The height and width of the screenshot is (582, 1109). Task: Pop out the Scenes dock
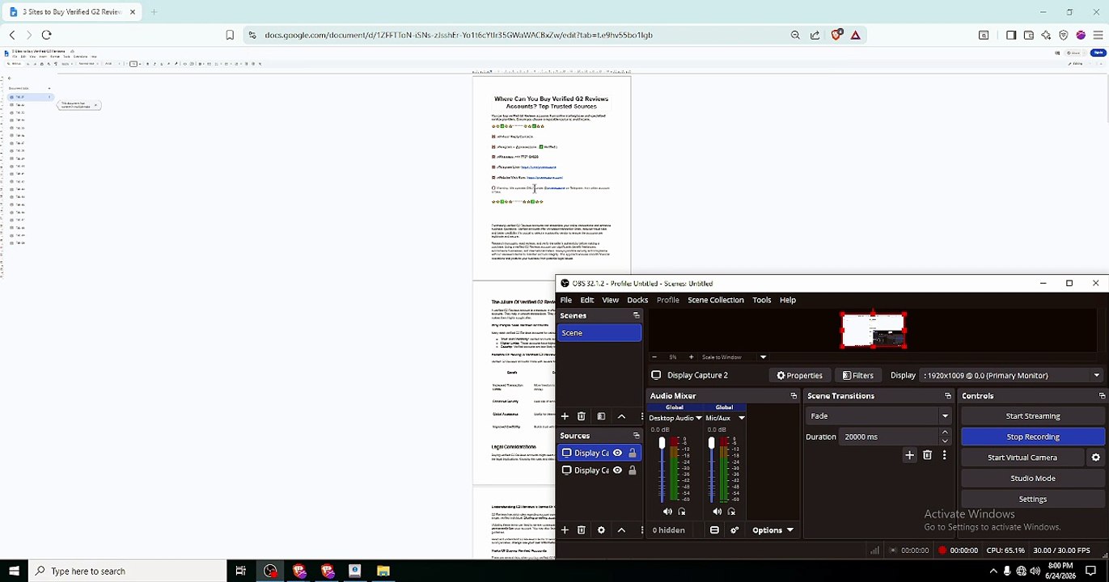pyautogui.click(x=637, y=316)
